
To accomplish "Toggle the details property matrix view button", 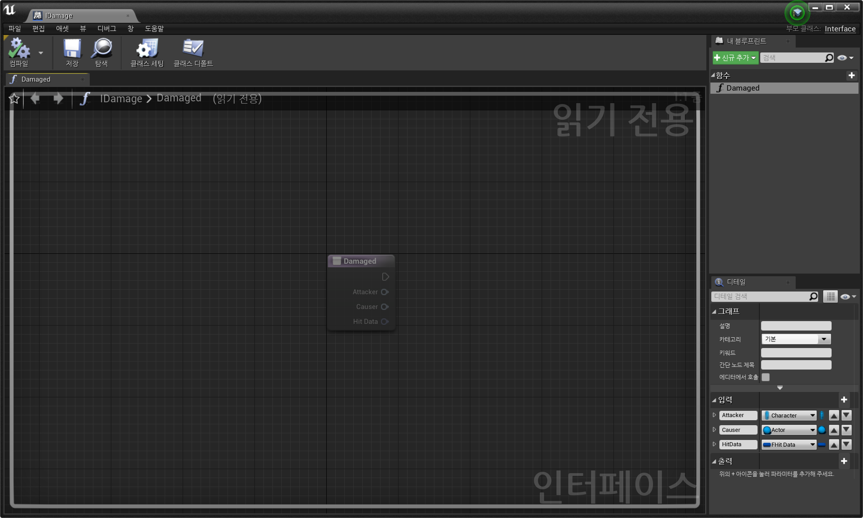I will pyautogui.click(x=830, y=296).
